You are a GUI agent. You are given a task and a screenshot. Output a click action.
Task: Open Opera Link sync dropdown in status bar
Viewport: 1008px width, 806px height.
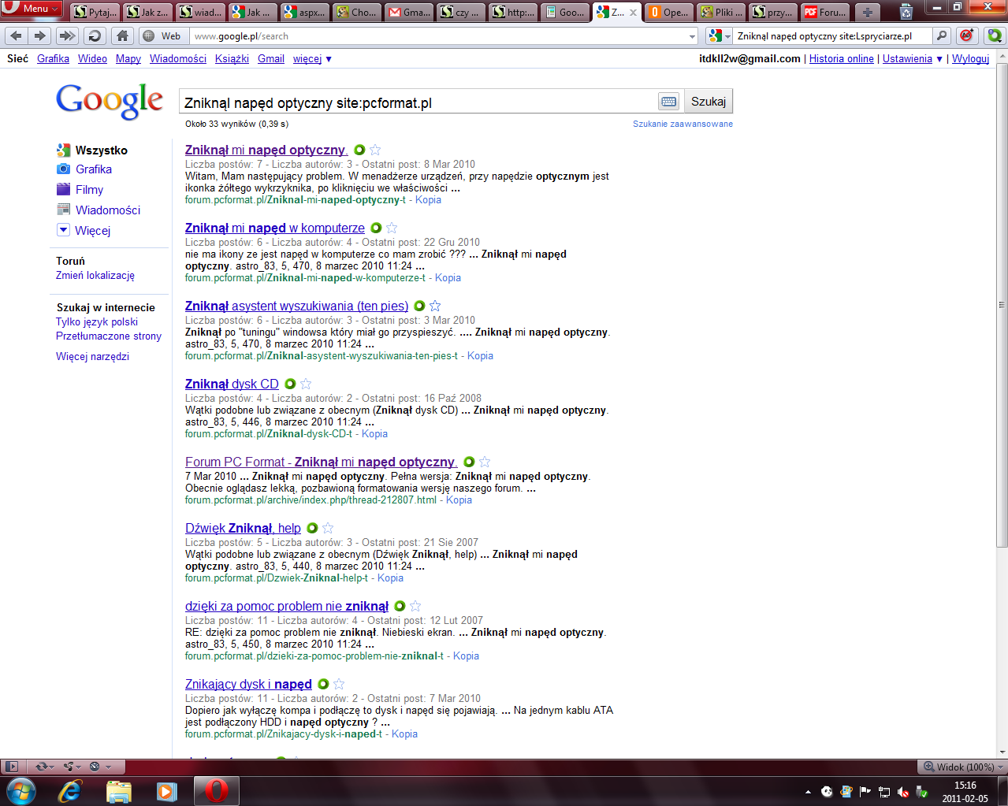[43, 767]
